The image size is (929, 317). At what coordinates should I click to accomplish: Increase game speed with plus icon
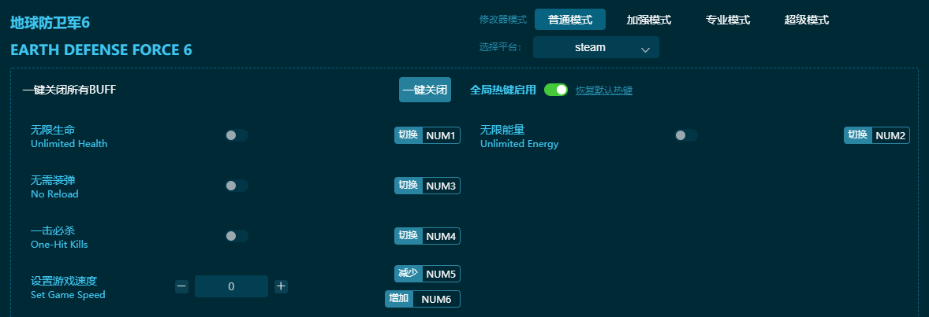(x=281, y=287)
